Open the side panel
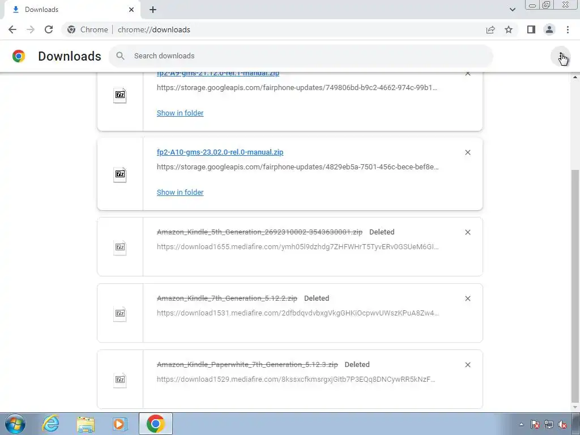580x435 pixels. tap(531, 29)
